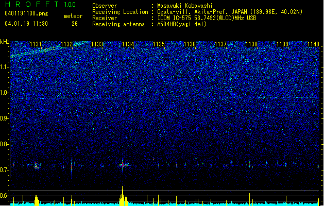Image resolution: width=324 pixels, height=206 pixels.
Task: Click location text Ogata-vill. Akita-Pref. JAPAN
Action: [201, 12]
